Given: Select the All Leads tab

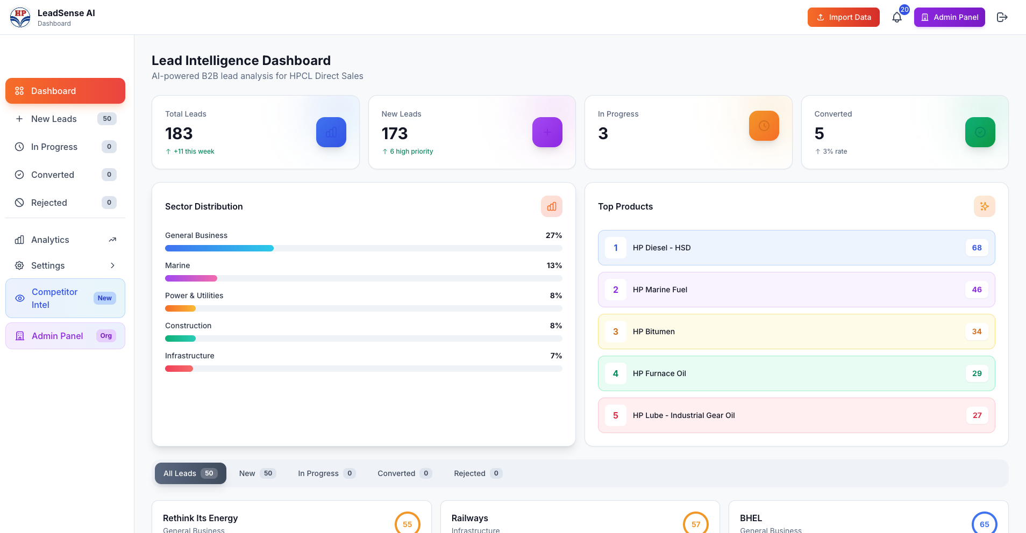Looking at the screenshot, I should (190, 473).
